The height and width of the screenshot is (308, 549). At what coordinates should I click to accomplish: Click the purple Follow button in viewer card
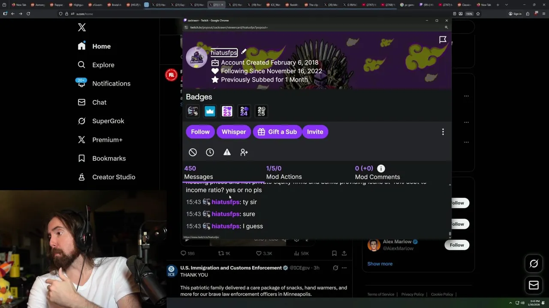point(200,132)
